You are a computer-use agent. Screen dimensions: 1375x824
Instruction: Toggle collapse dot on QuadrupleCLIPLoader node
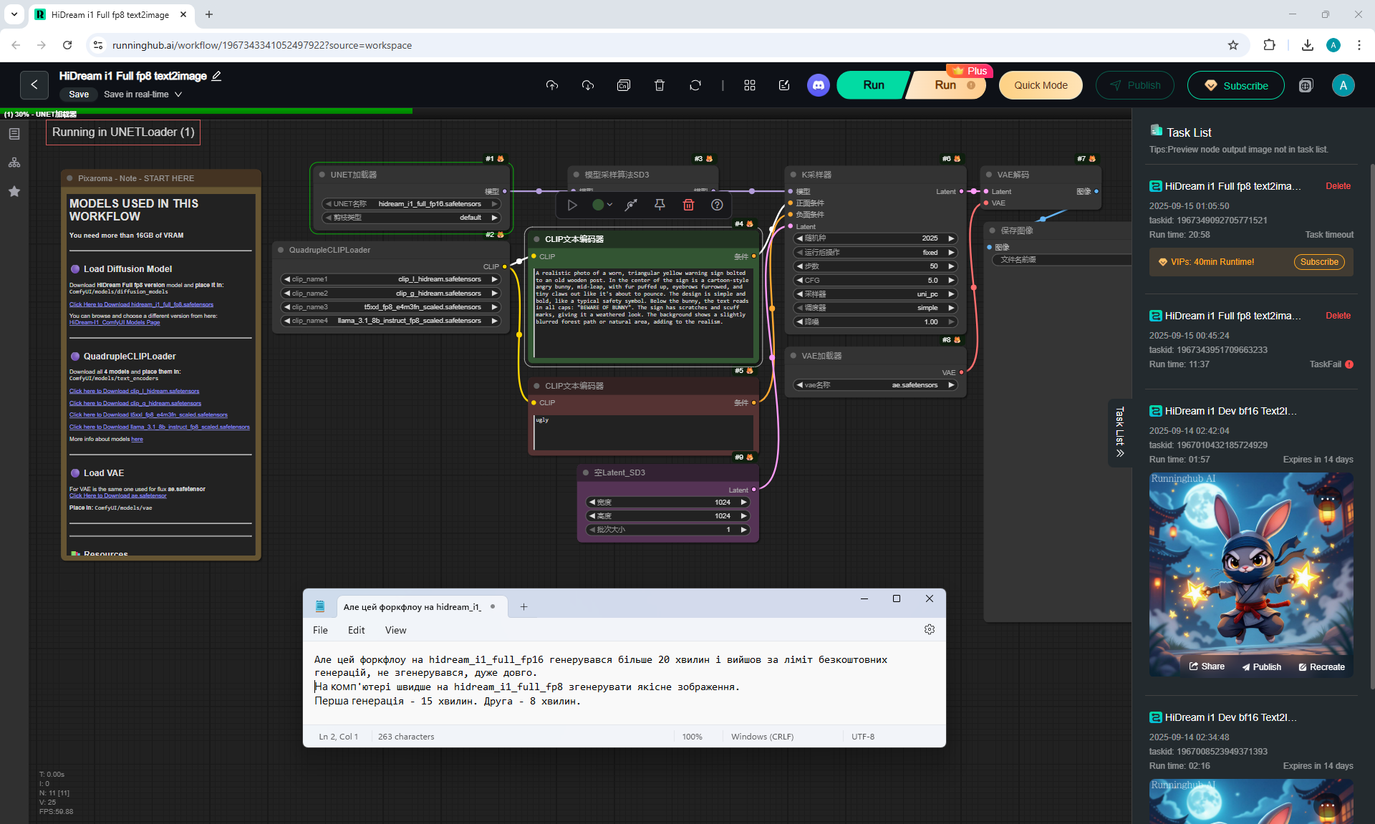(281, 250)
